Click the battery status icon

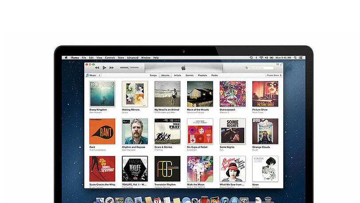click(272, 58)
